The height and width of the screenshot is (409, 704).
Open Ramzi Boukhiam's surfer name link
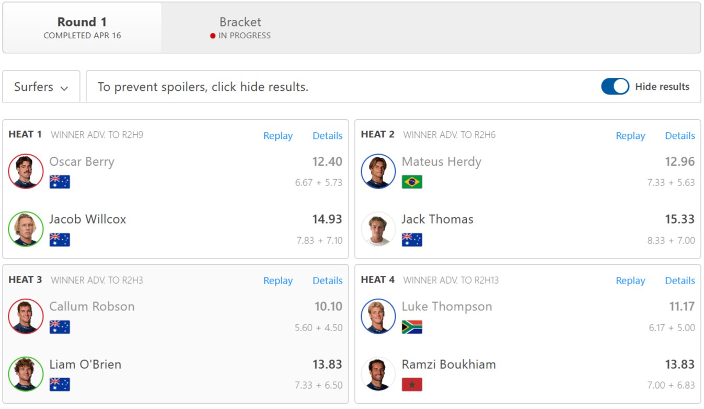(448, 364)
